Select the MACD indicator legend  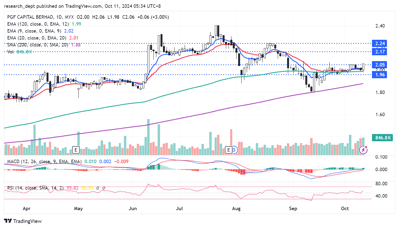44,162
